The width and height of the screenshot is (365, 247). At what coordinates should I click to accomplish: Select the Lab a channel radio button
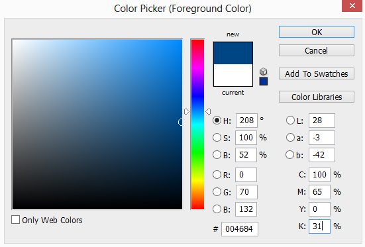tap(290, 138)
